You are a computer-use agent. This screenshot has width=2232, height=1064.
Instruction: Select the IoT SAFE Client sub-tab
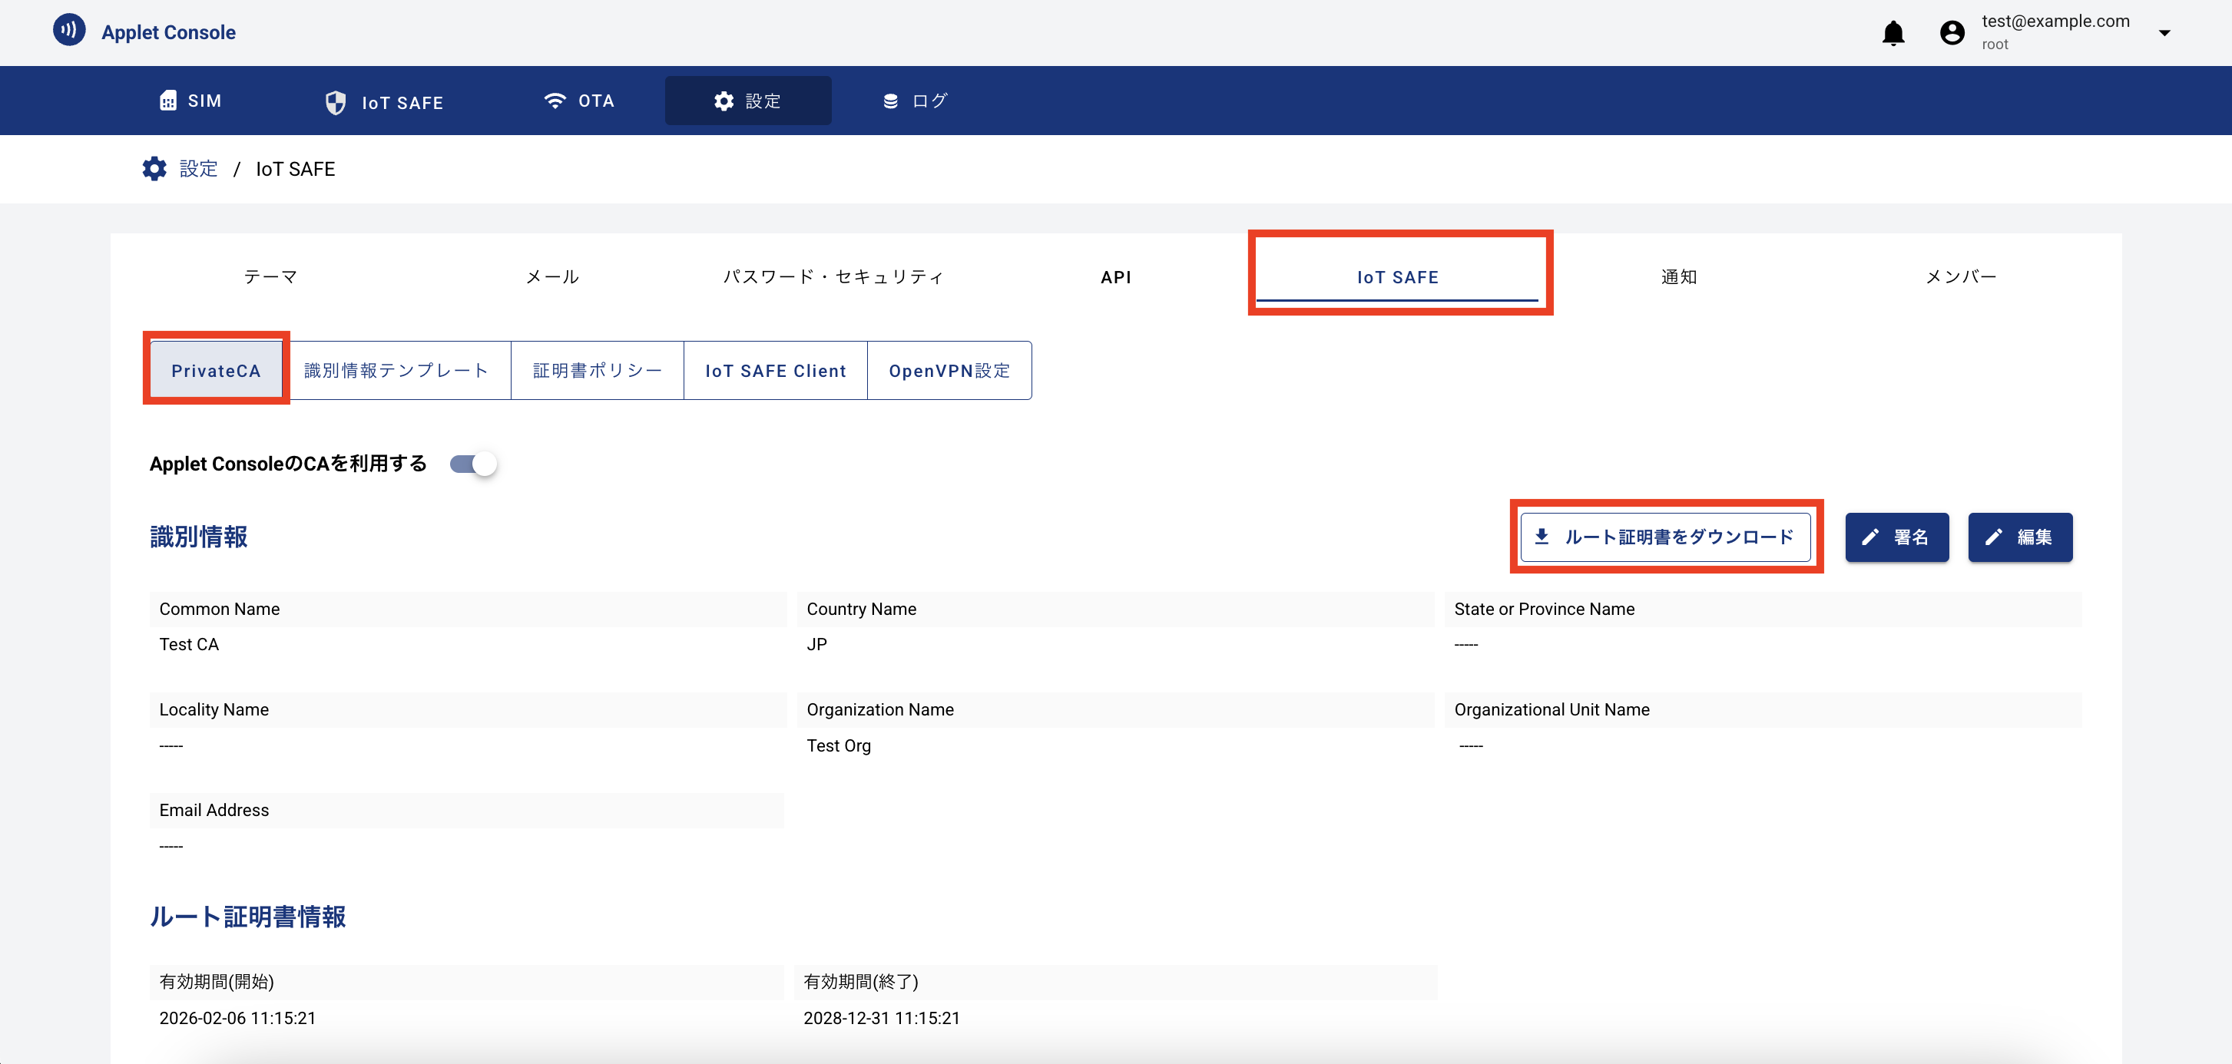[x=775, y=371]
